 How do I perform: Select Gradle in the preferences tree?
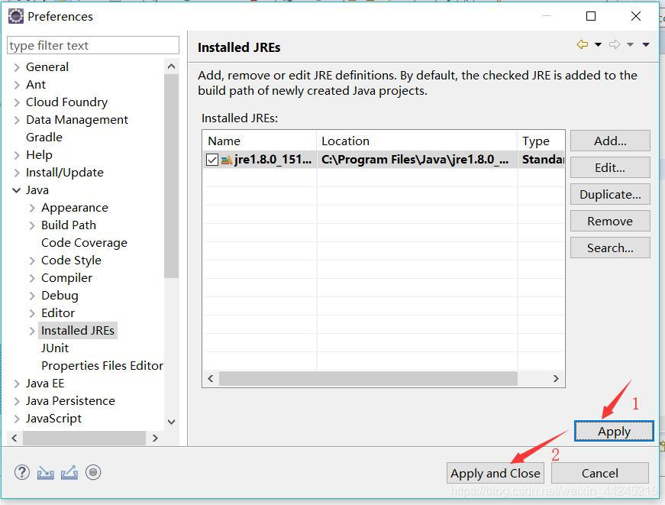[44, 137]
